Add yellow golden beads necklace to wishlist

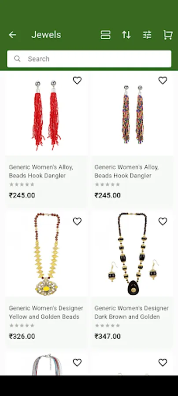(x=77, y=221)
